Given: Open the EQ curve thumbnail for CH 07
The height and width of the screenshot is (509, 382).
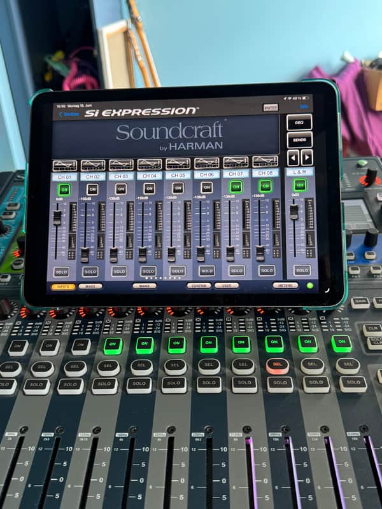Looking at the screenshot, I should coord(236,162).
